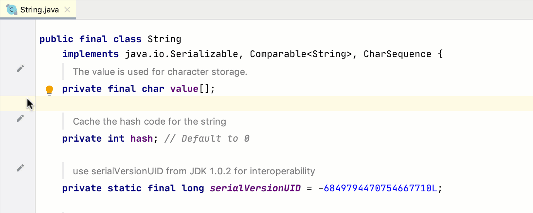Click the JDK 1.0.2 interoperability doc comment
Screen dimensions: 533x213
pyautogui.click(x=194, y=171)
